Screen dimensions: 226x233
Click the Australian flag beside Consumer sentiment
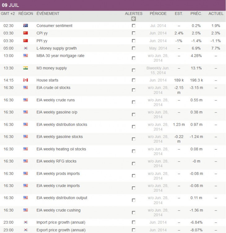[25, 25]
